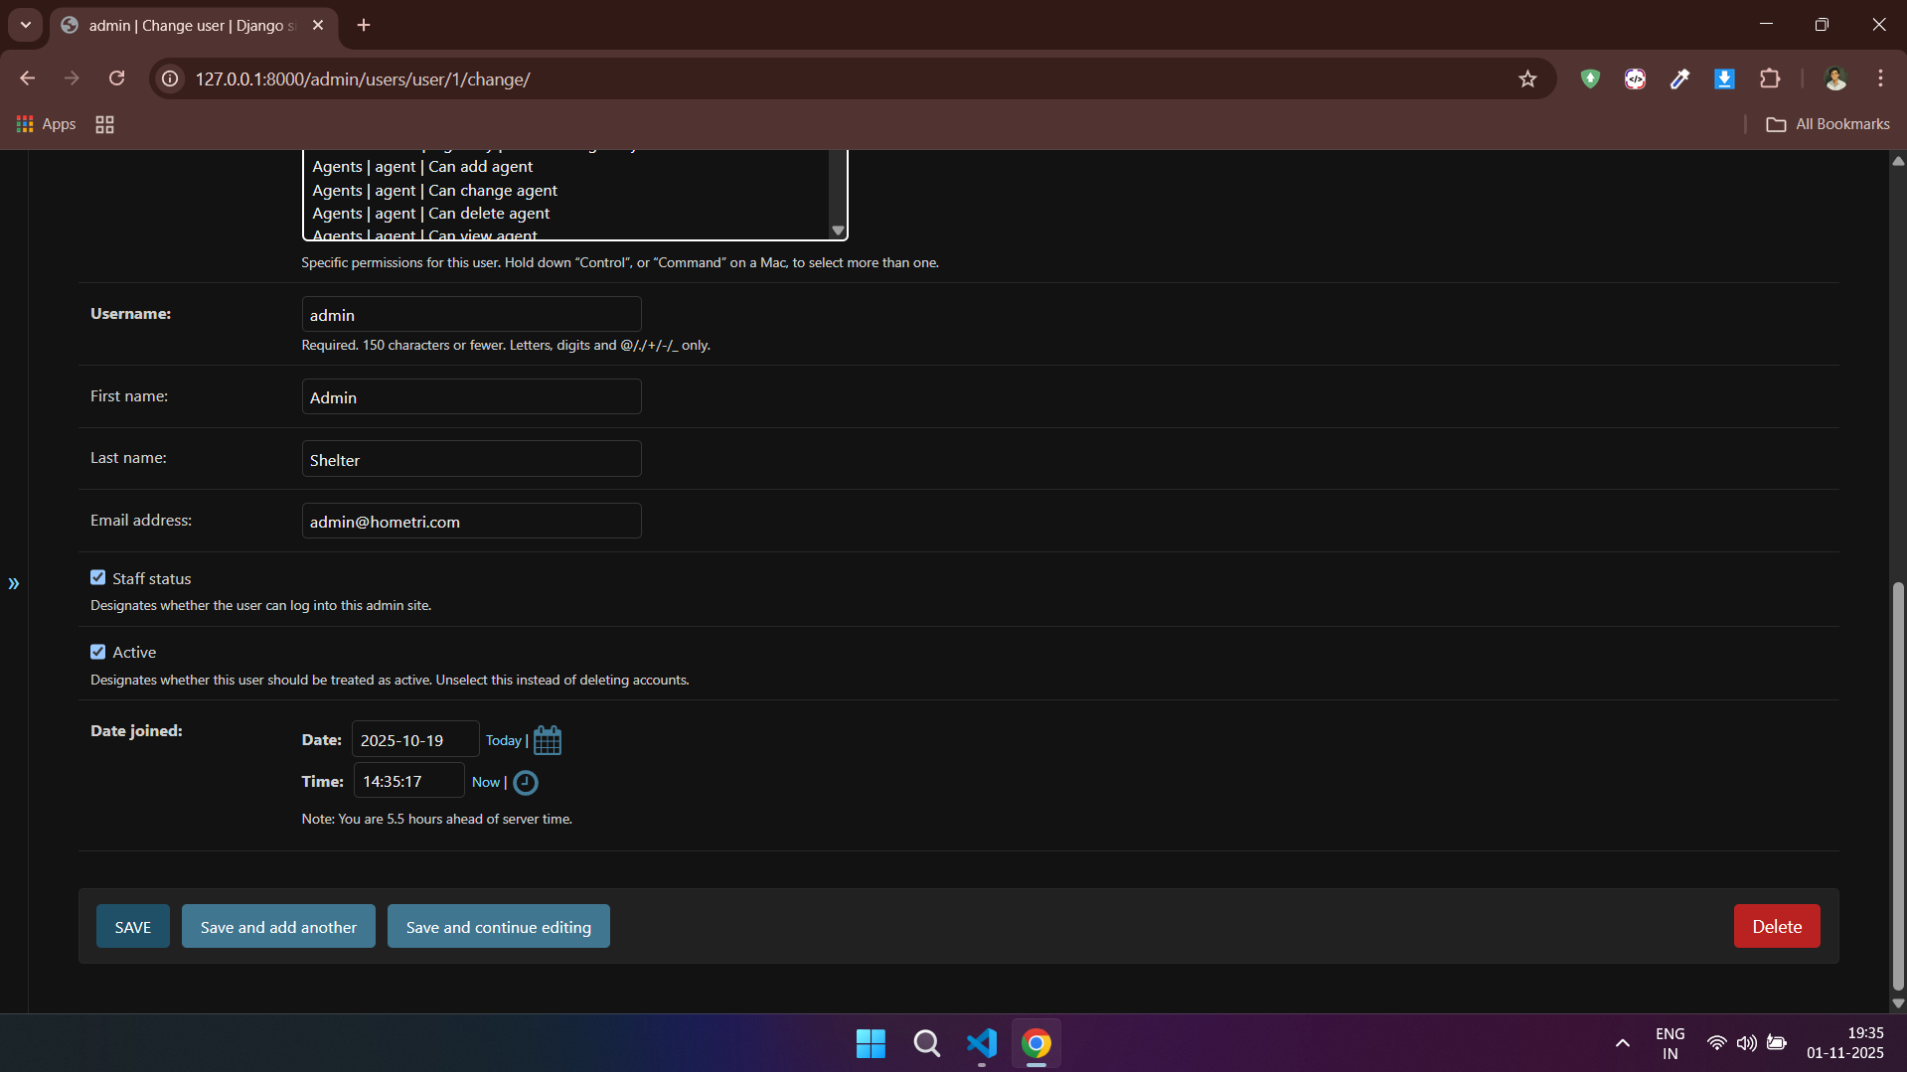Open a new browser tab
The image size is (1907, 1072).
pyautogui.click(x=364, y=25)
